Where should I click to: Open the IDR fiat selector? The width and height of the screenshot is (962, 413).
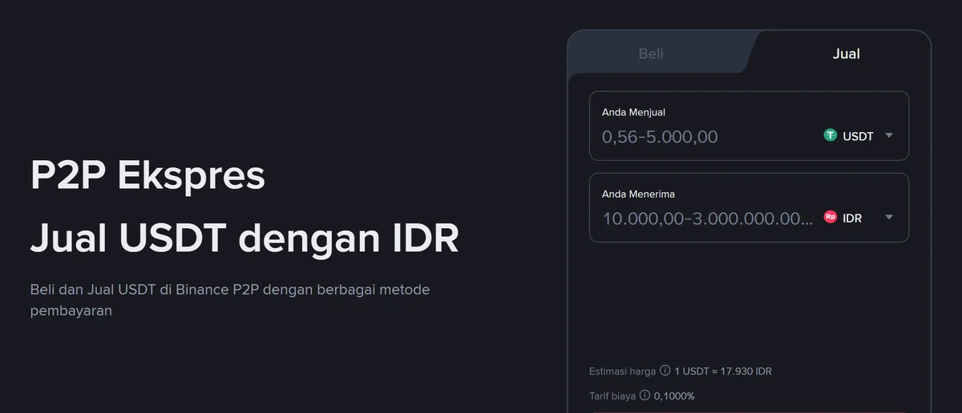pyautogui.click(x=859, y=217)
